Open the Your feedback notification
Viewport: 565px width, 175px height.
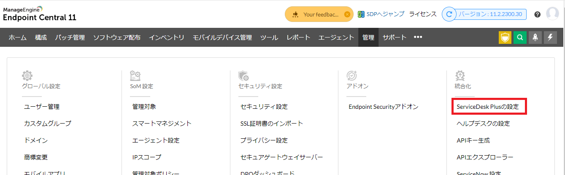319,14
